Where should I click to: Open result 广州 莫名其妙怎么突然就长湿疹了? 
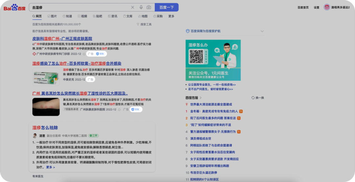click(x=80, y=93)
